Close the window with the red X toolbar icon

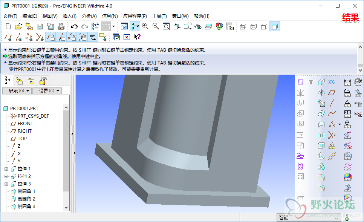tap(127, 37)
